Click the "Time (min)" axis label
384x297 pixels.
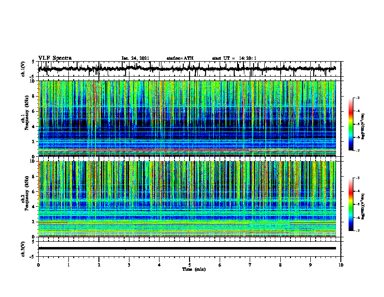point(194,269)
